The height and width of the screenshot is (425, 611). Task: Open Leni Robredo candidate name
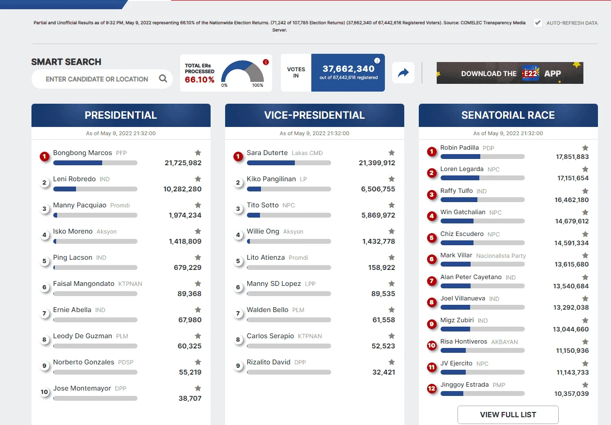point(75,179)
